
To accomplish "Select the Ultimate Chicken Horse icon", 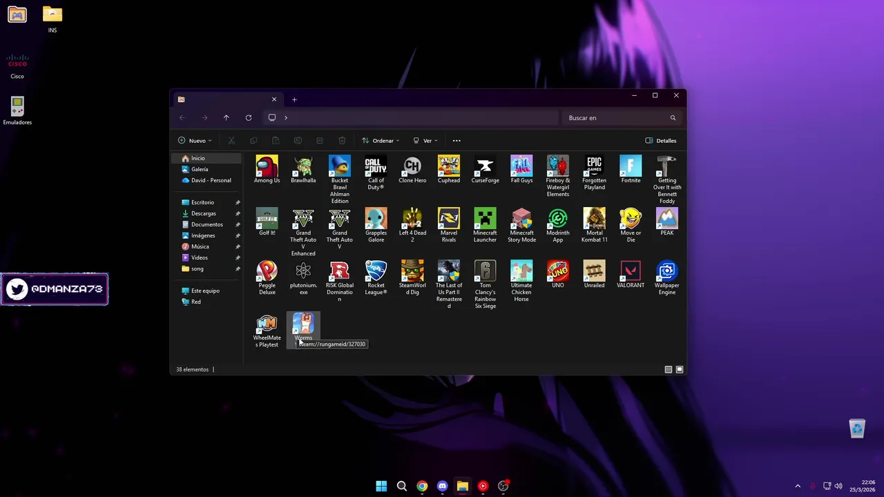I will (521, 282).
